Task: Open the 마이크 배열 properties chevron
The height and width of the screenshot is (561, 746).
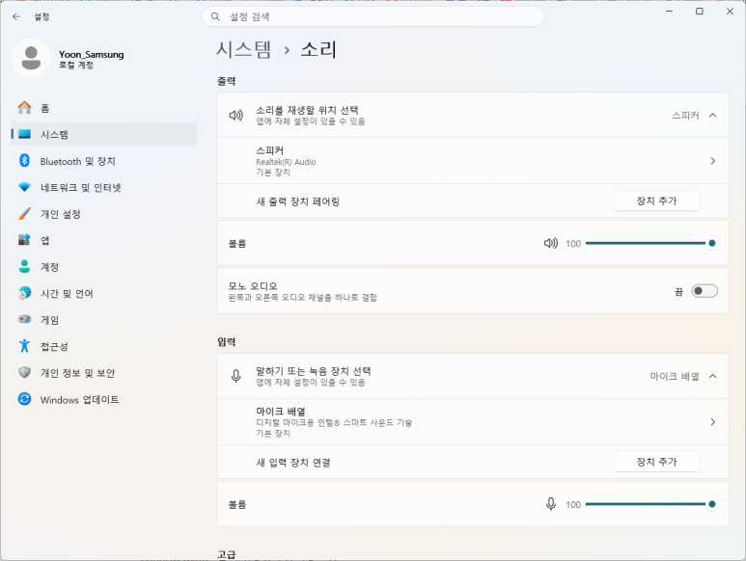Action: coord(712,422)
